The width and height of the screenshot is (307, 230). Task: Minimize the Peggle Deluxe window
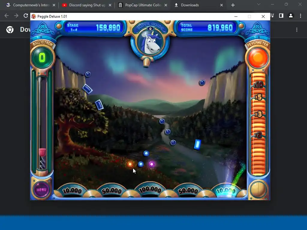(236, 16)
